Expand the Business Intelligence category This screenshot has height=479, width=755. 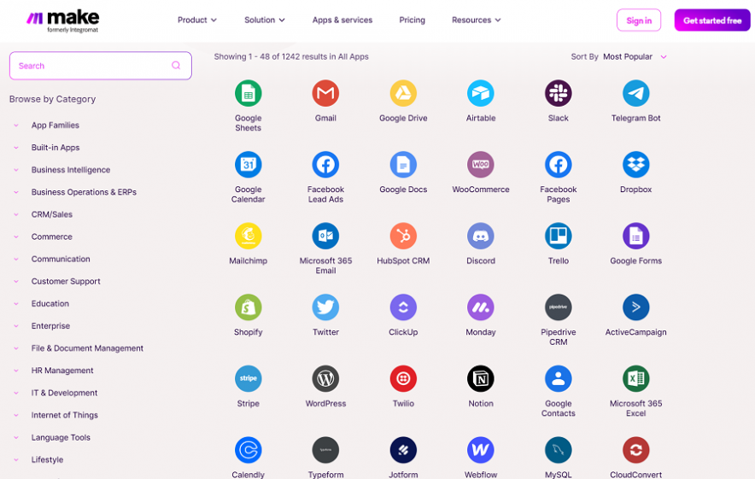pos(70,169)
